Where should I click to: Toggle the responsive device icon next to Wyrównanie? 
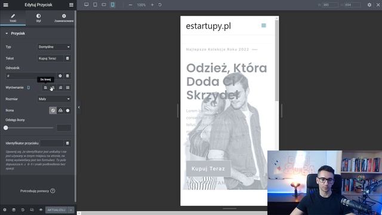(x=28, y=88)
